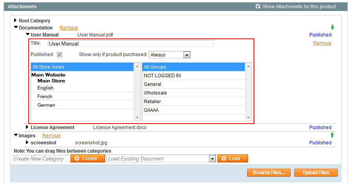This screenshot has width=351, height=184.
Task: Click the green down arrow beside Documentation
Action: 333,27
